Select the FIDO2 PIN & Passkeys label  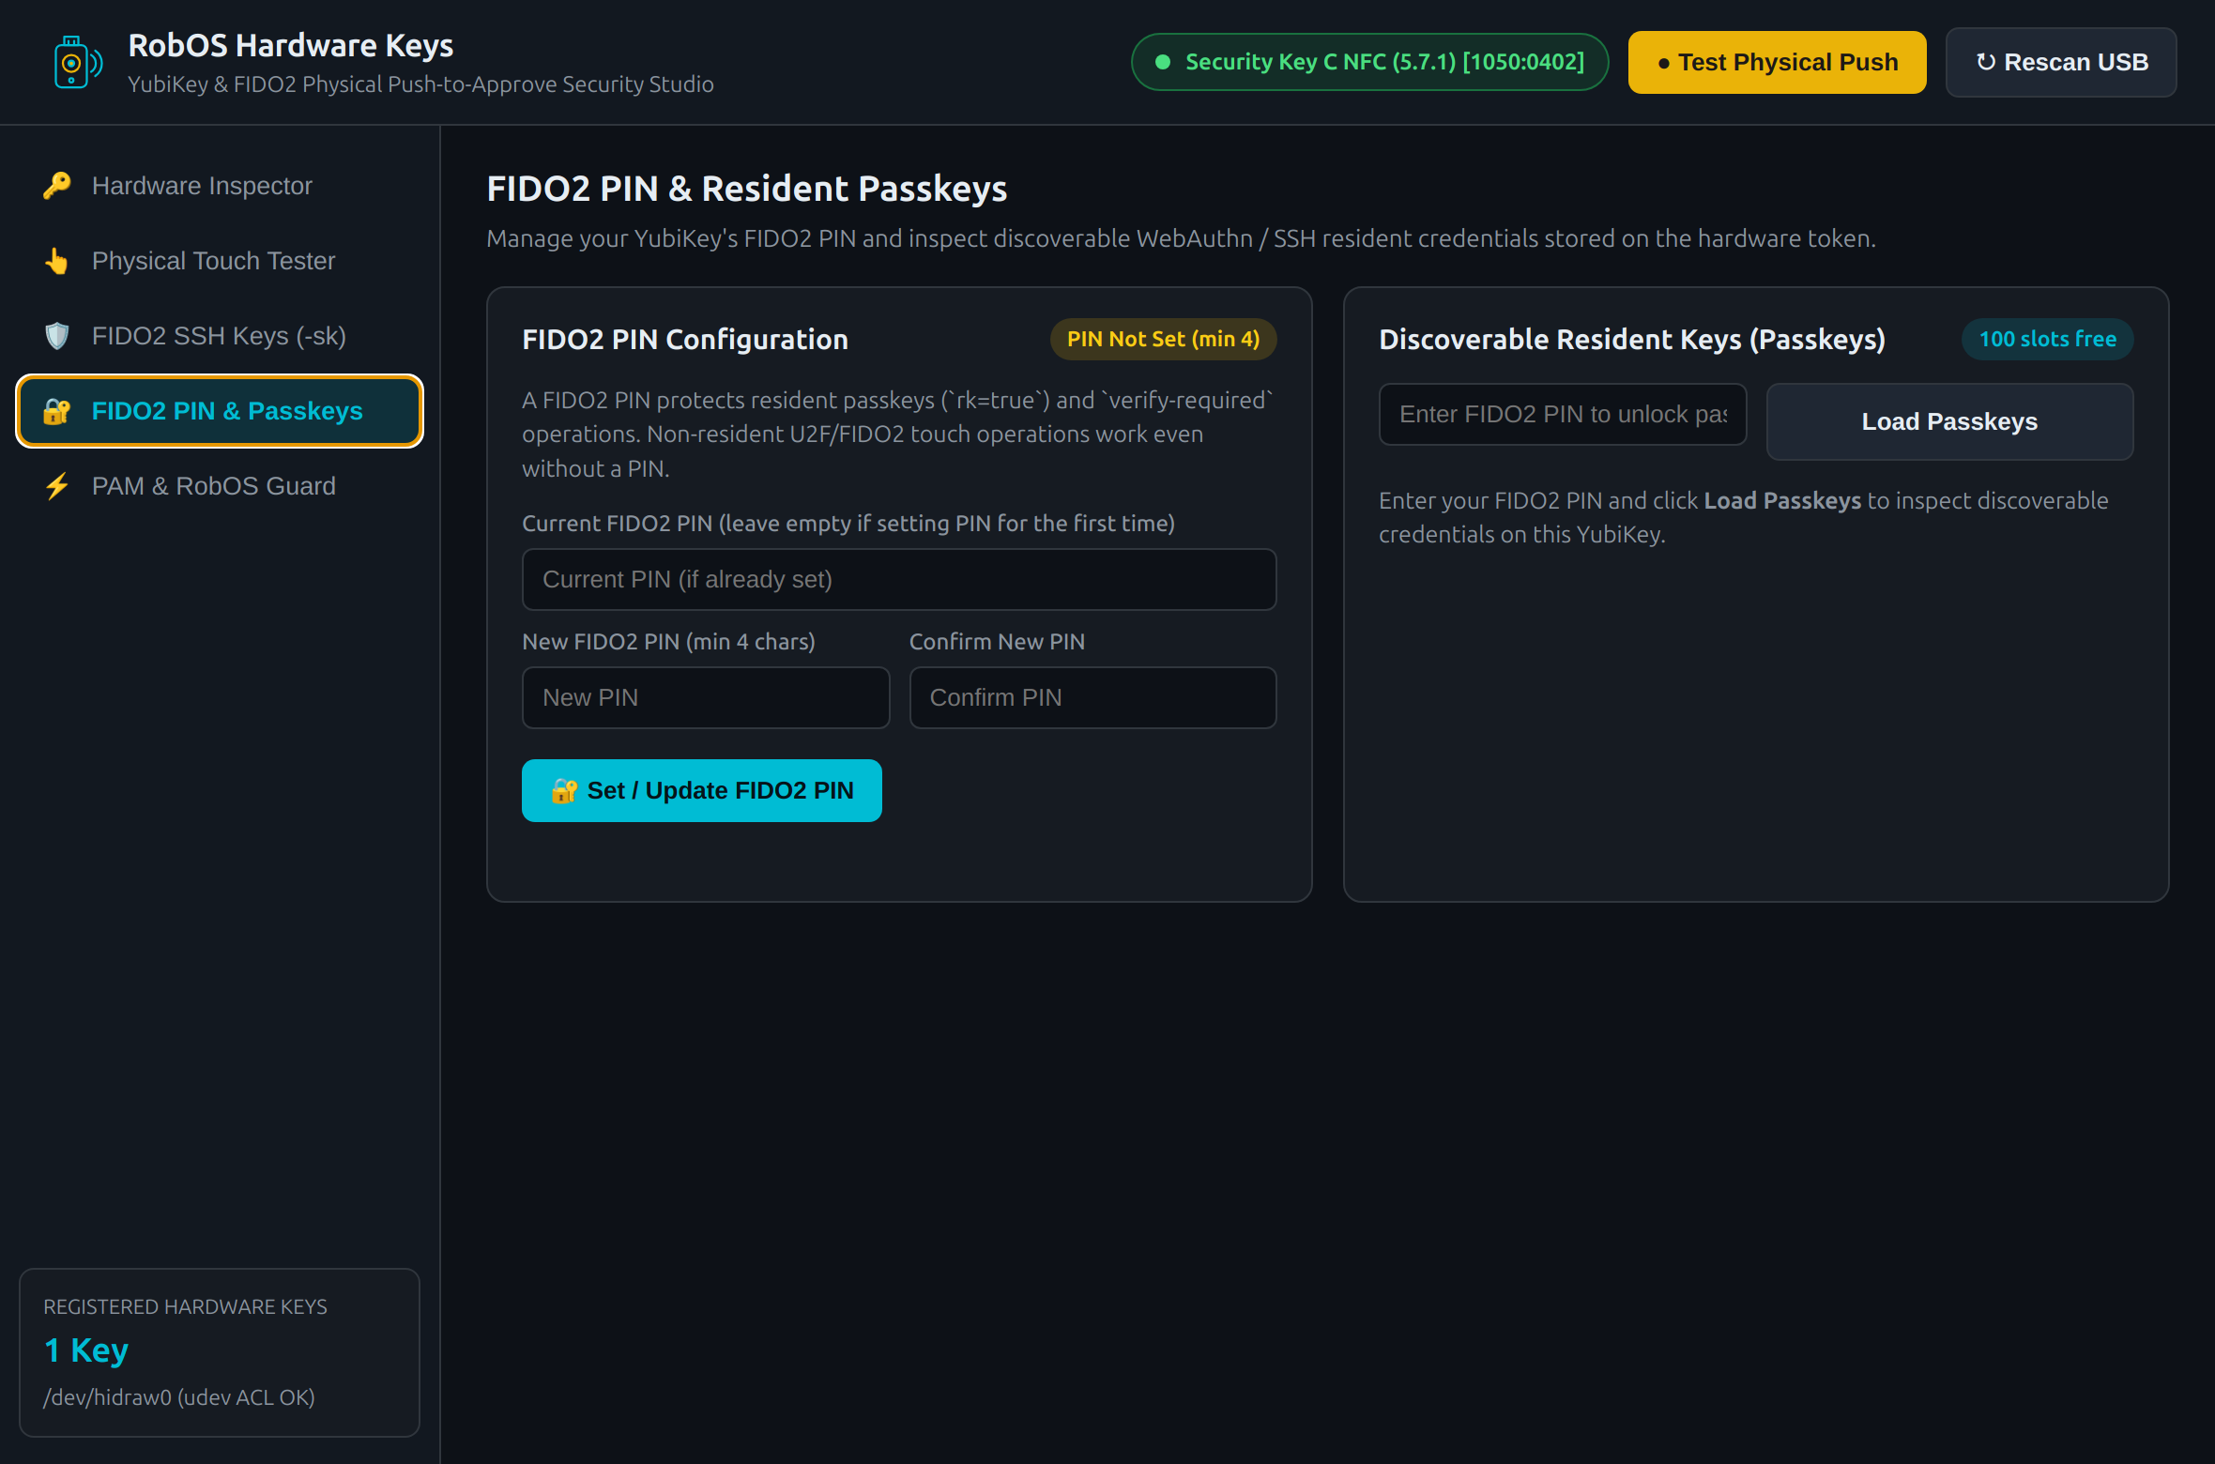pos(227,411)
